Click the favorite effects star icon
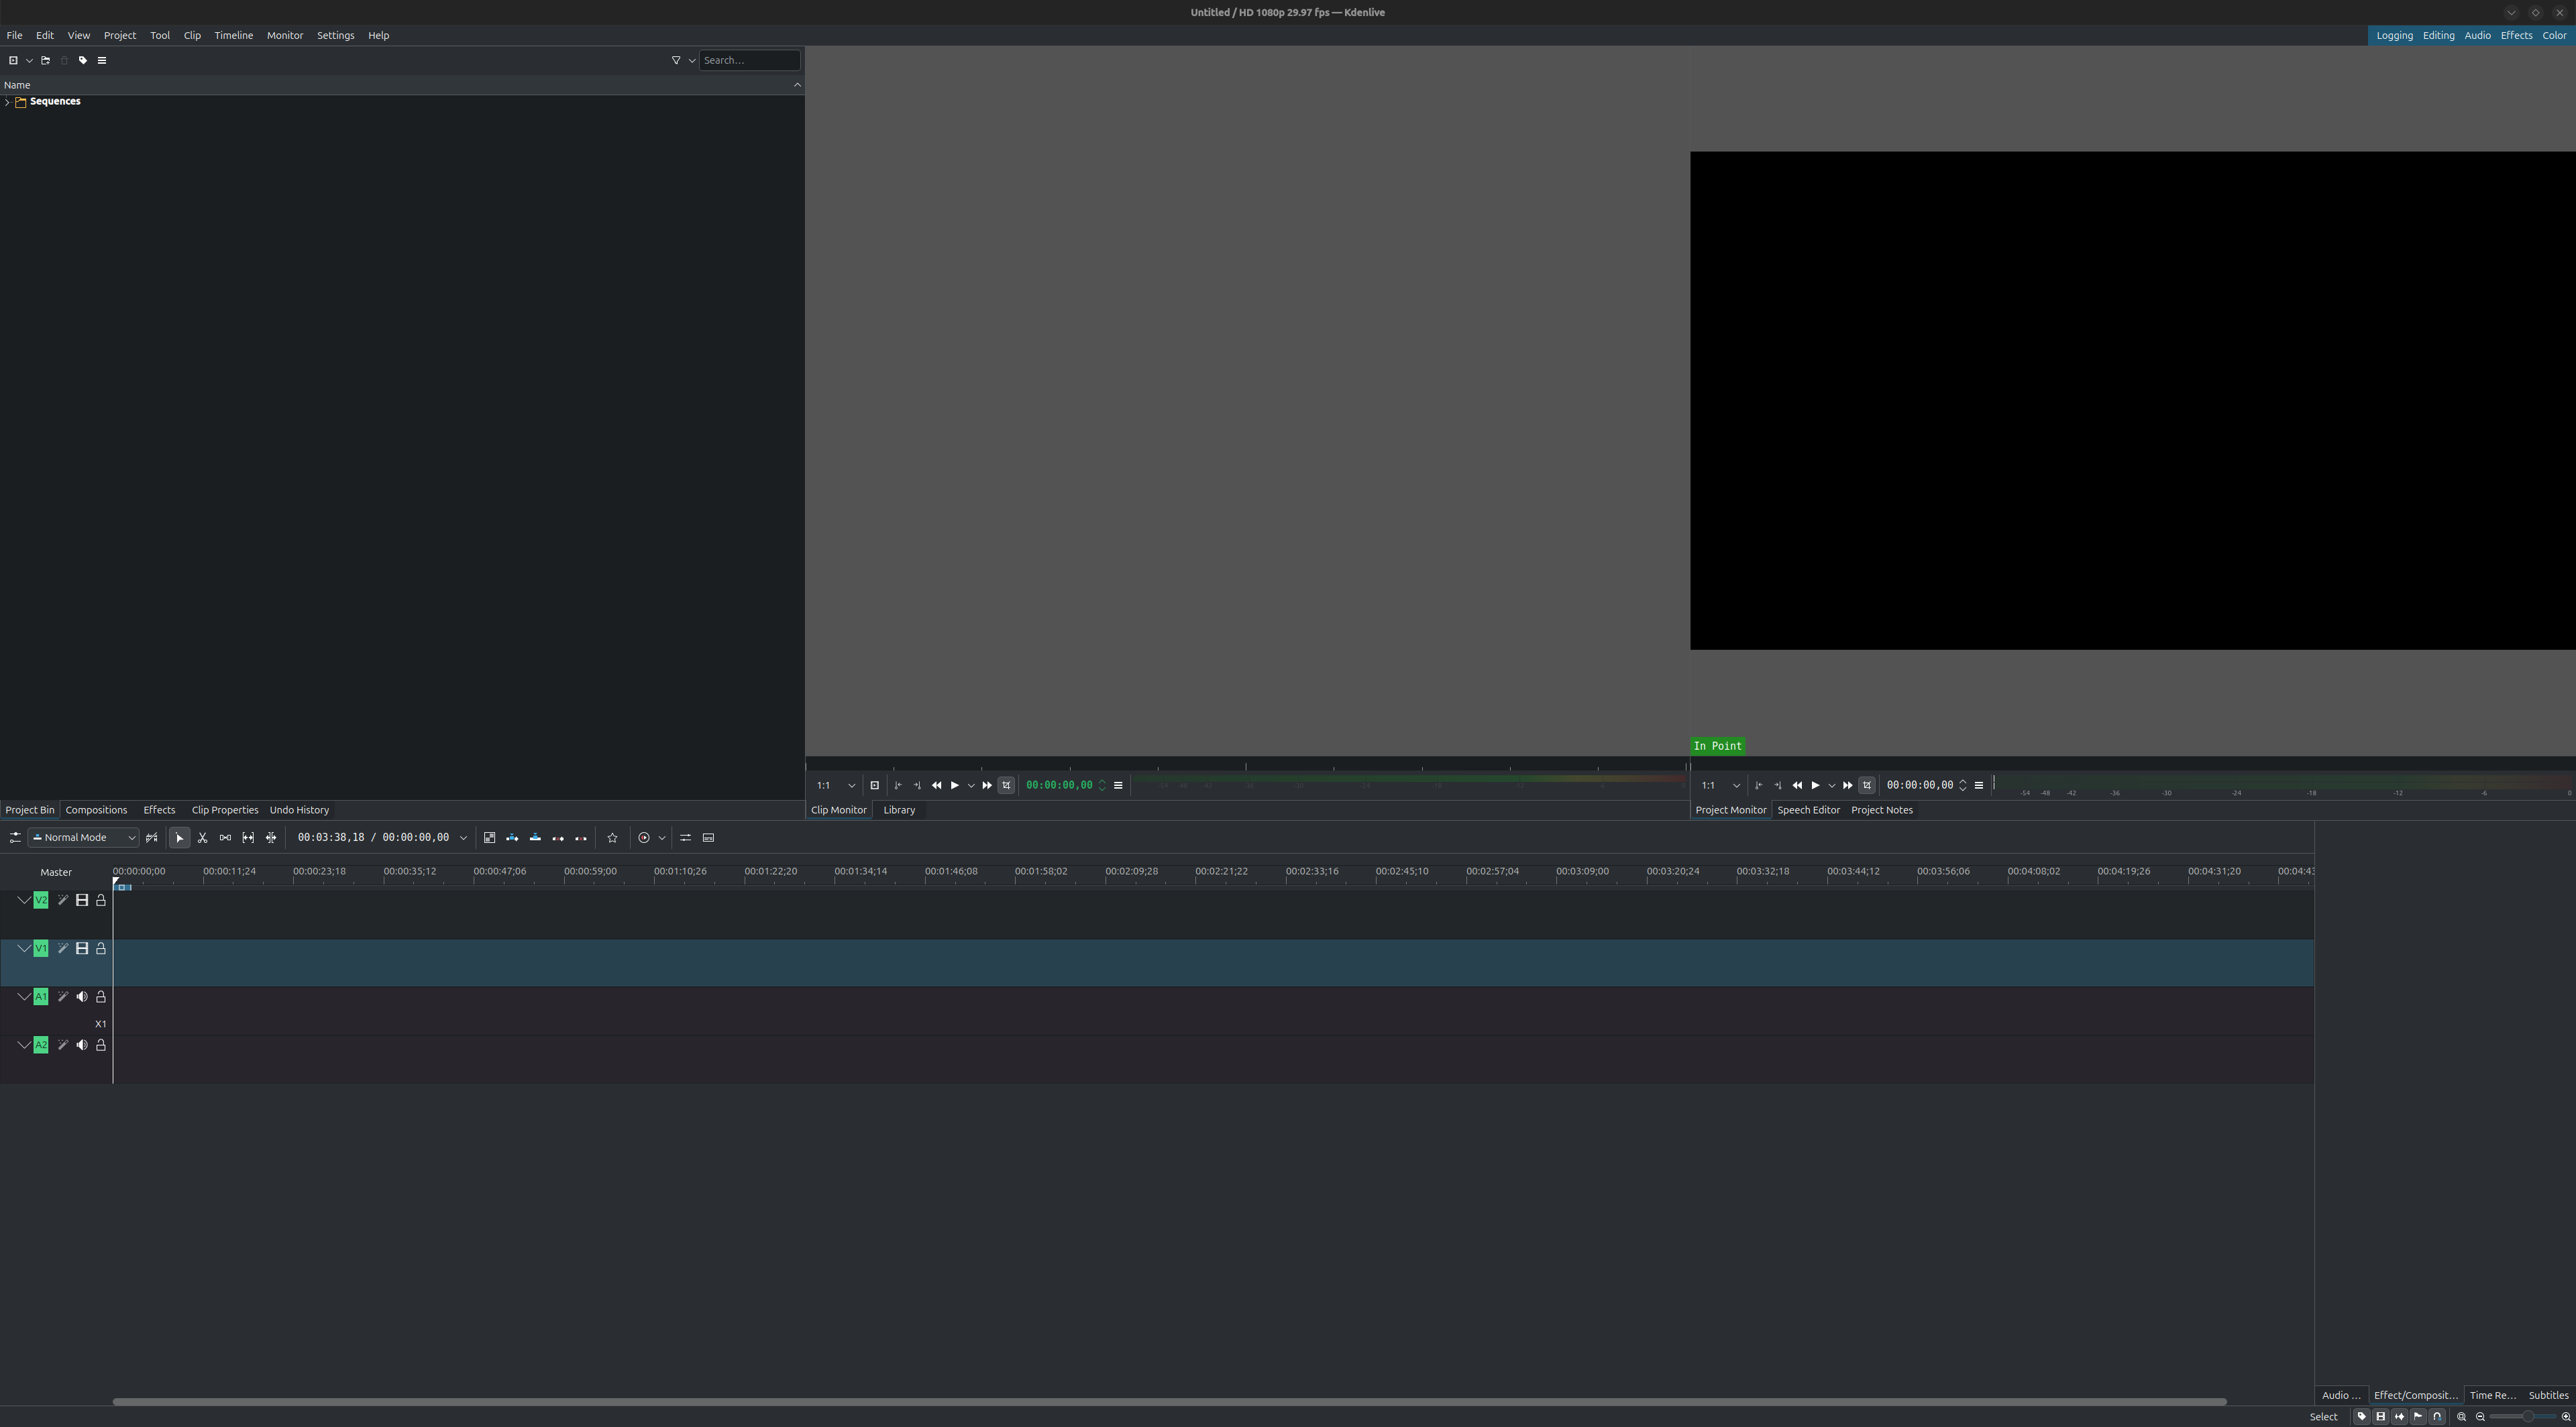 point(612,838)
